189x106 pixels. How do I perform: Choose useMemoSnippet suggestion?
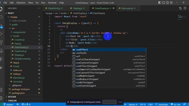click(109, 76)
